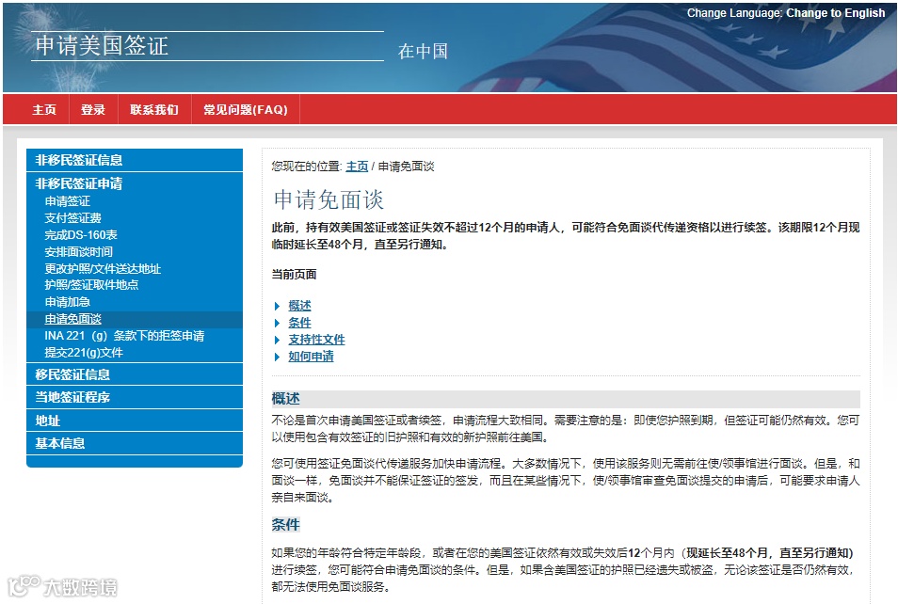Click the 概述 section heading
Viewport: 898px width, 604px height.
(286, 399)
